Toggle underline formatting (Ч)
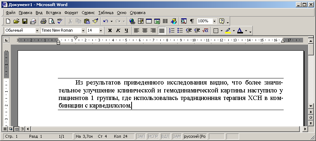The width and height of the screenshot is (316, 141). (x=126, y=31)
